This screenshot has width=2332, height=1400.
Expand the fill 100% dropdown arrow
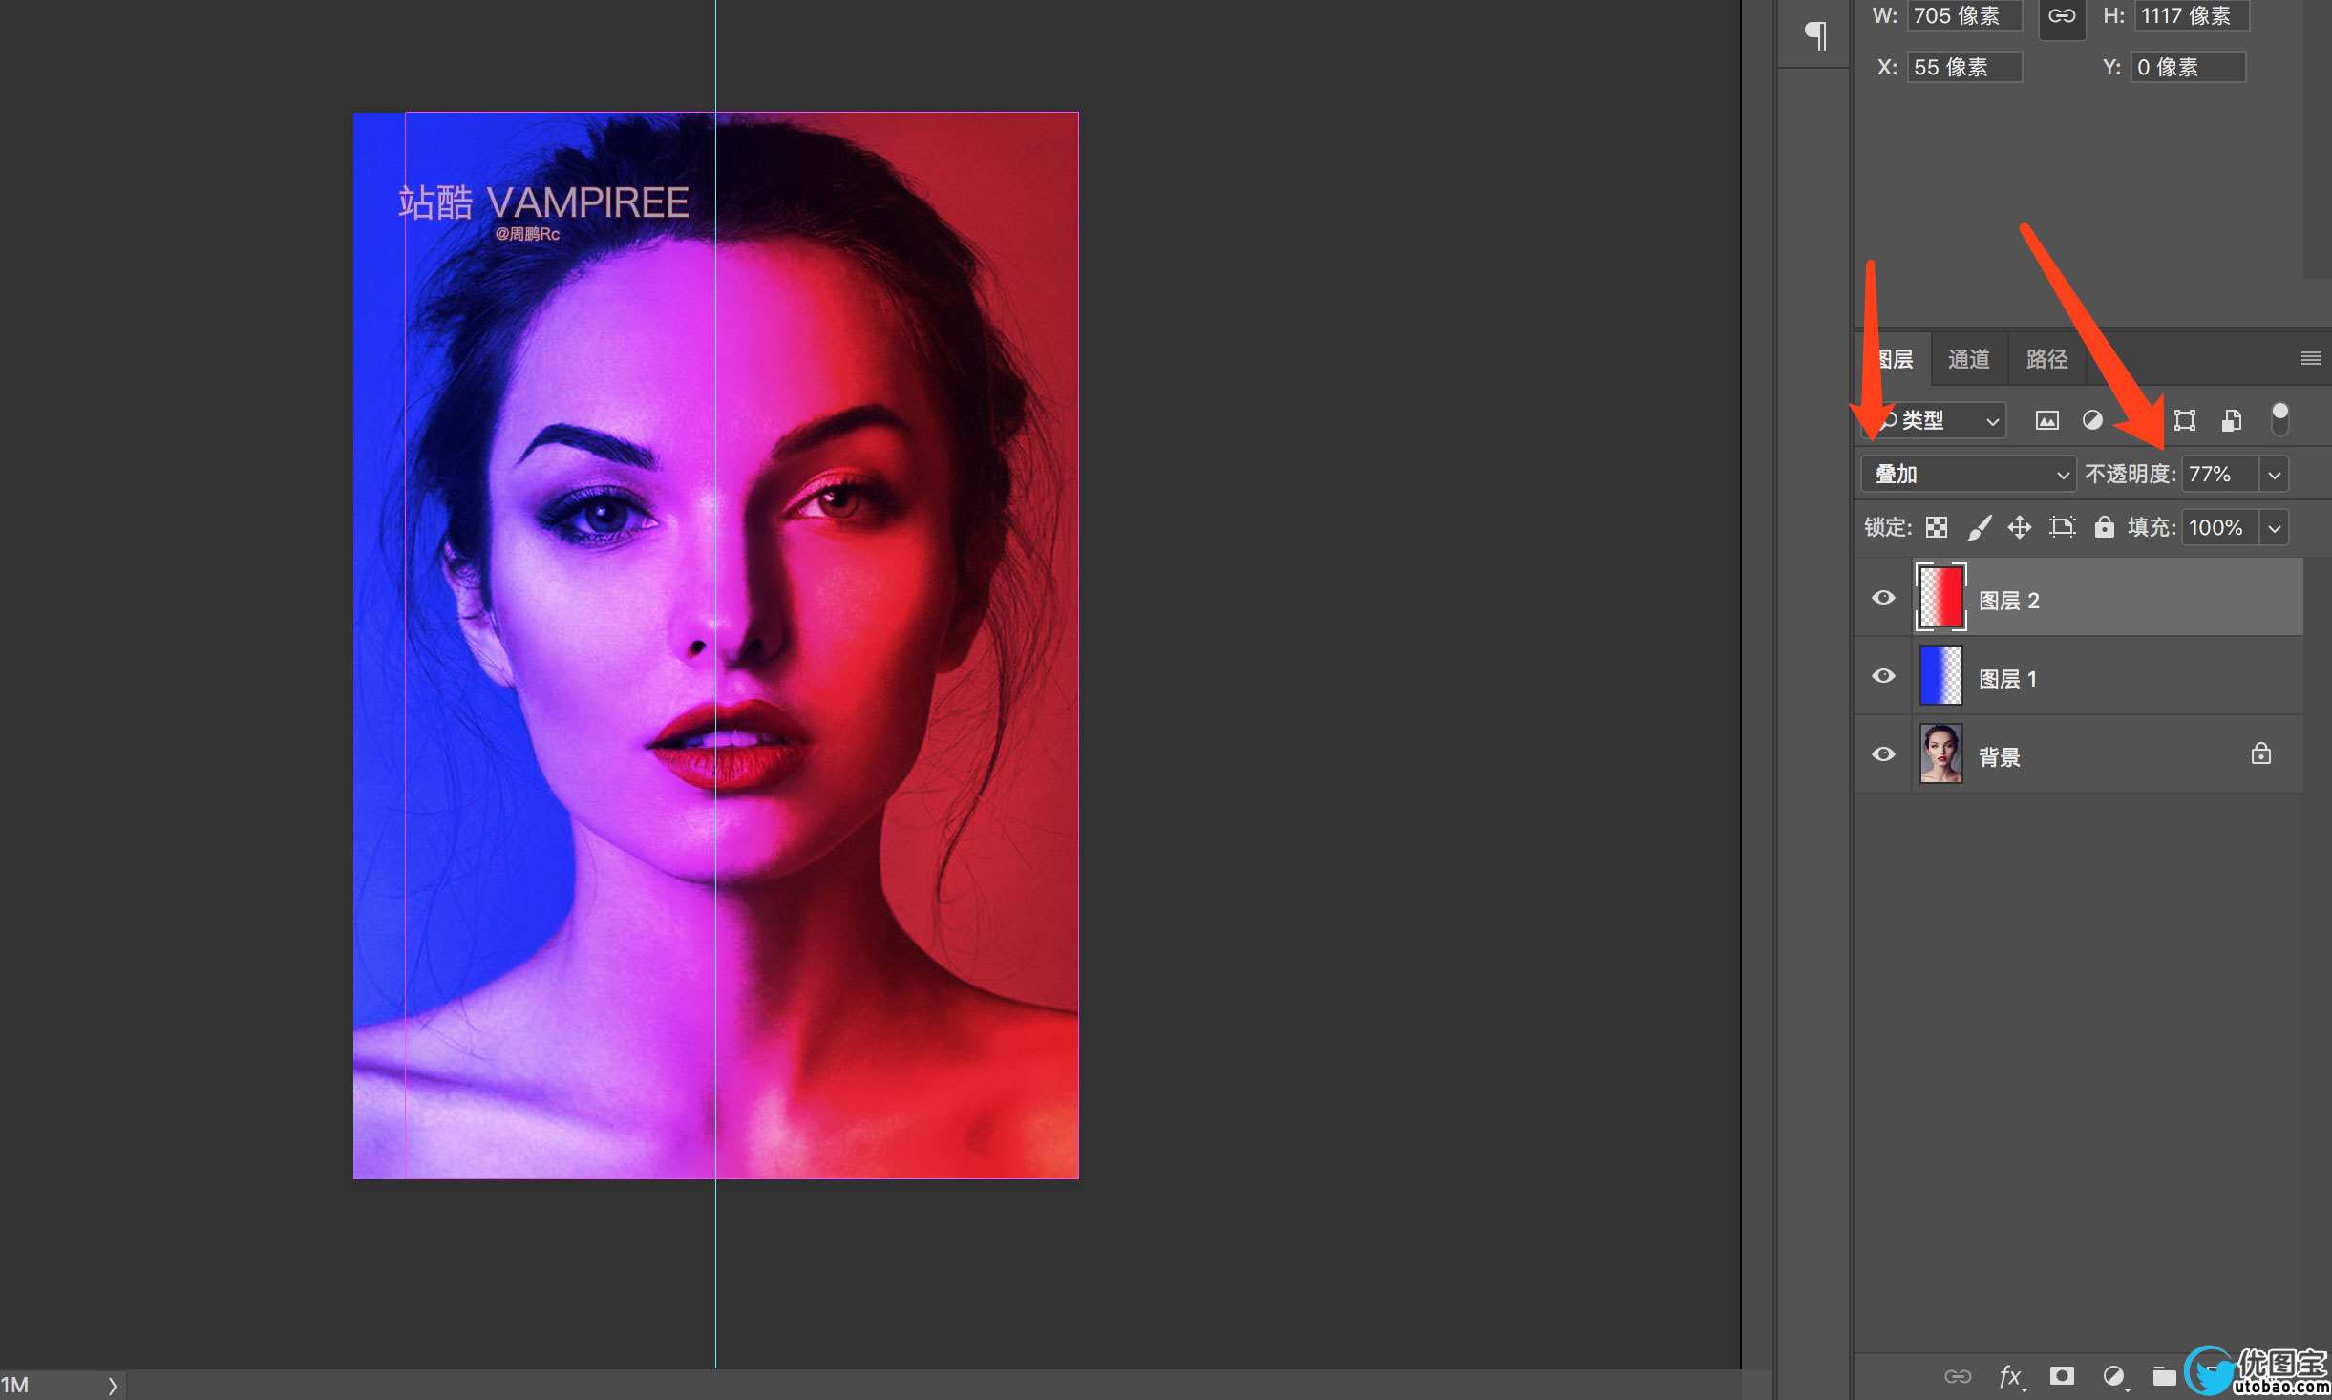[2275, 528]
